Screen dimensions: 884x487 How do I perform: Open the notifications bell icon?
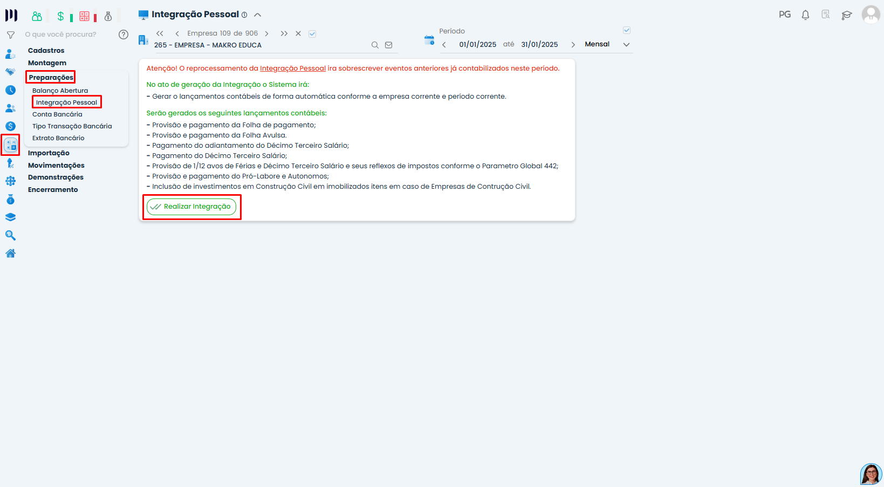(x=805, y=15)
